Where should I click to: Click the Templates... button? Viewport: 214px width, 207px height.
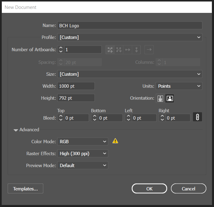(x=26, y=189)
